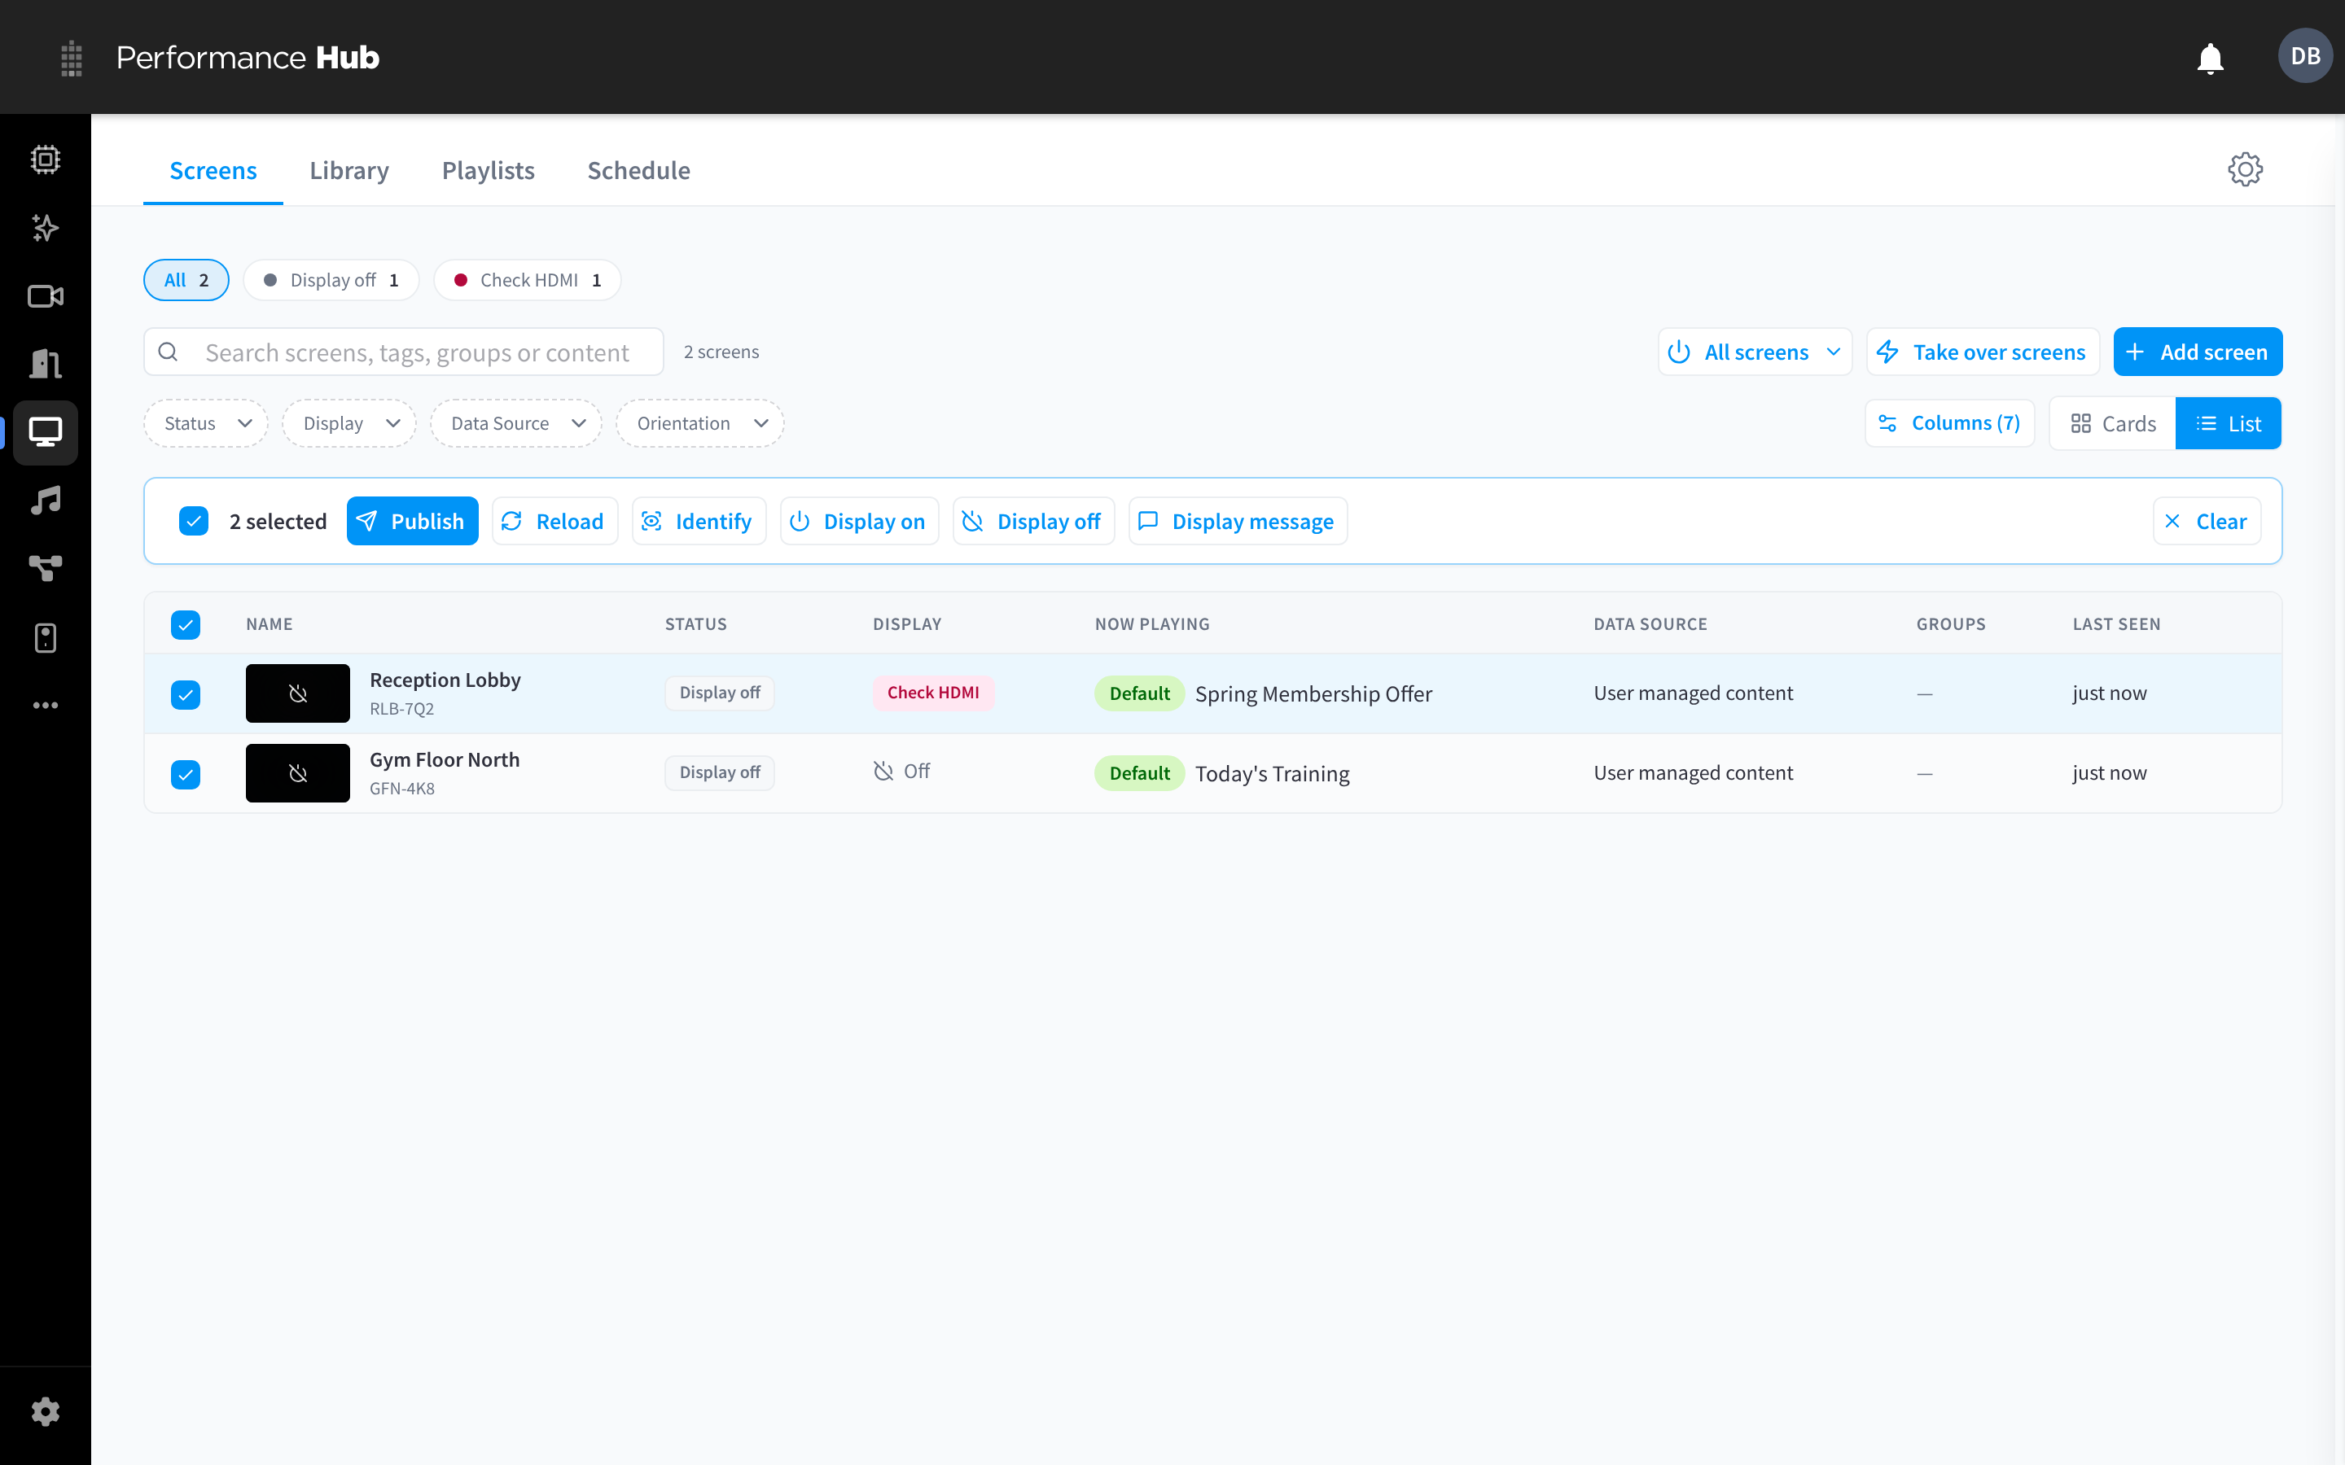Screen dimensions: 2345x1465
Task: Open the music note sidebar icon
Action: tap(46, 501)
